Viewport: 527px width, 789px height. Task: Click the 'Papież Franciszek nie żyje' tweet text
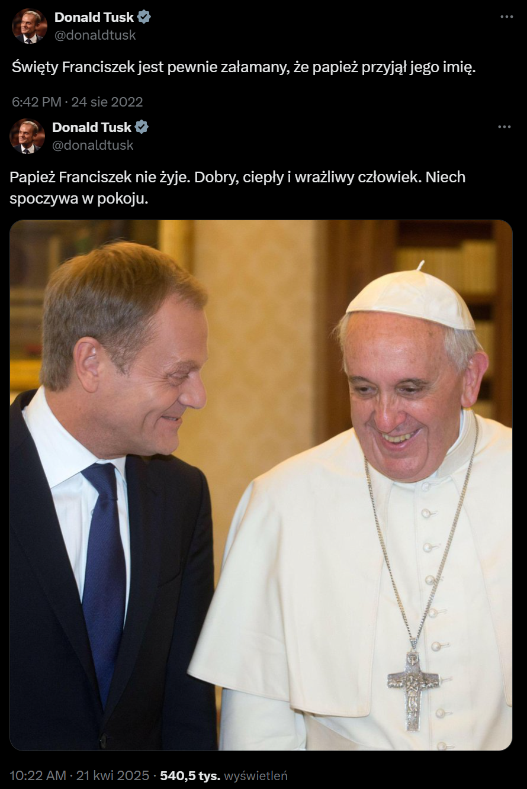pyautogui.click(x=237, y=188)
